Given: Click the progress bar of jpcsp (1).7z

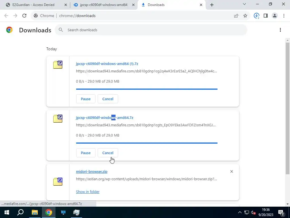Looking at the screenshot, I should (x=147, y=89).
